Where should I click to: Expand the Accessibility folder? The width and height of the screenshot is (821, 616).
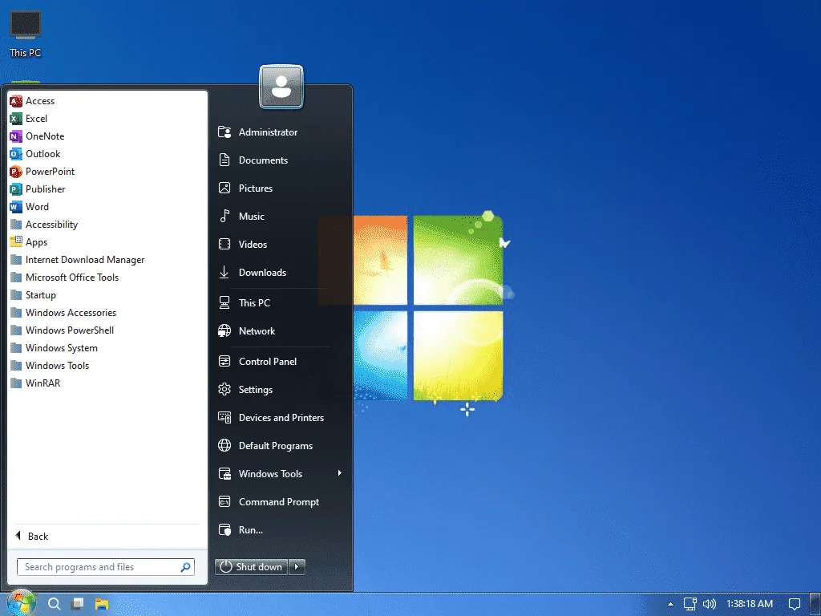(x=107, y=225)
